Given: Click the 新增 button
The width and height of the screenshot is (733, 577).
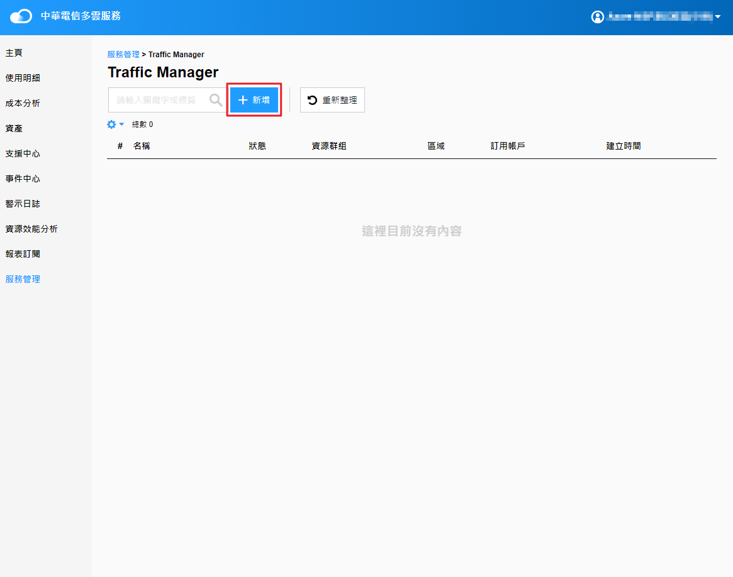Looking at the screenshot, I should pos(254,100).
